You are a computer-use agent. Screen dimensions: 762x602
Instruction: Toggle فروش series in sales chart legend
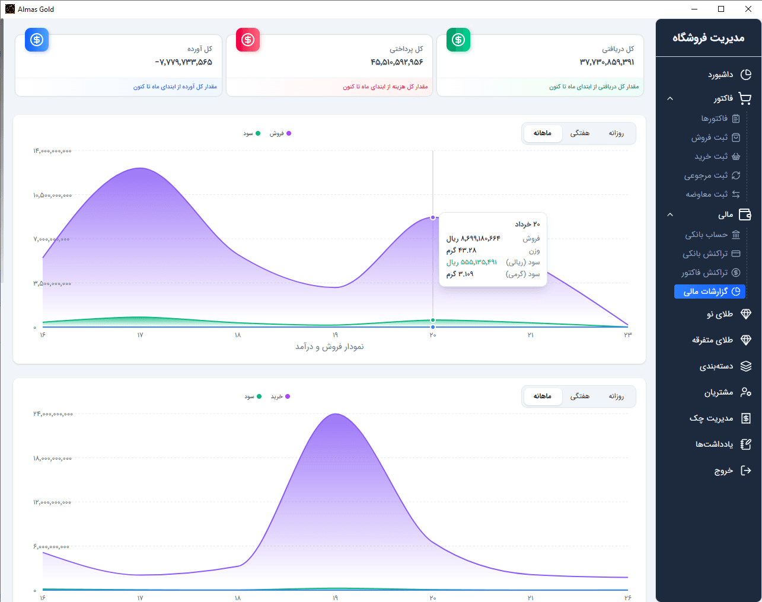coord(280,133)
